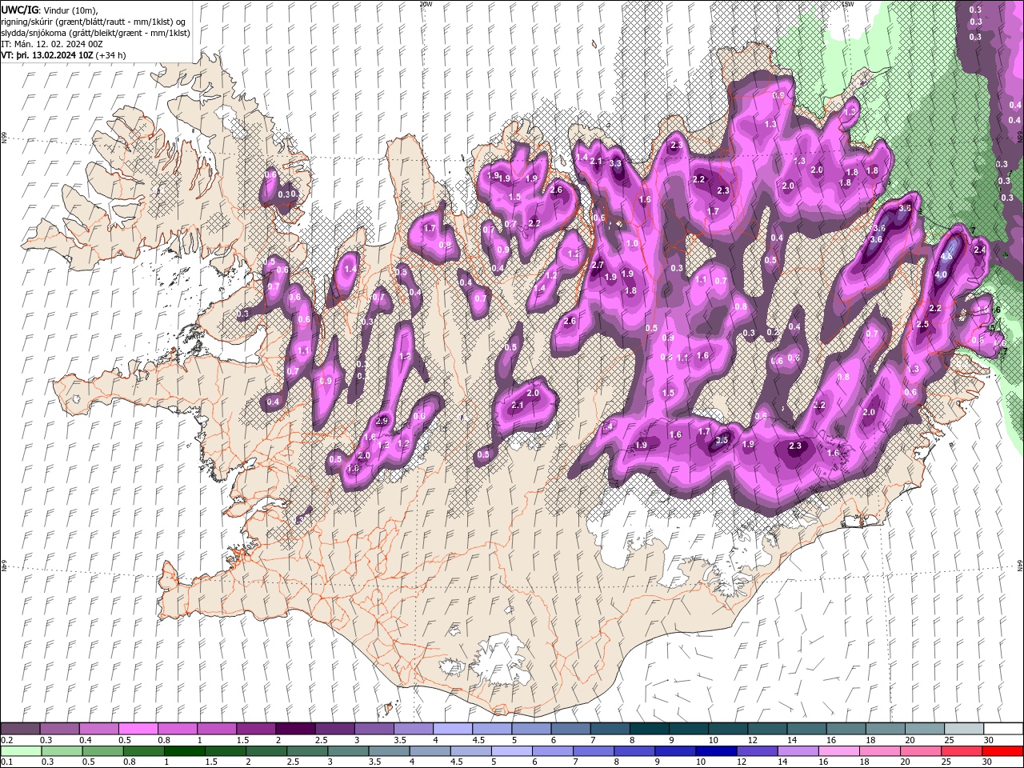Image resolution: width=1024 pixels, height=768 pixels.
Task: Select the palest green 0.1–0.3 rain scale swatch
Action: [21, 750]
